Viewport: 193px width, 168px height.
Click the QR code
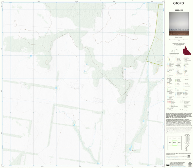point(189,156)
